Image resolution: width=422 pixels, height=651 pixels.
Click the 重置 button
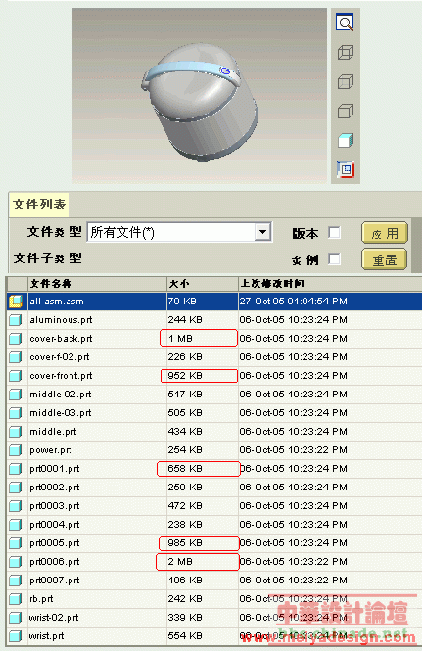coord(385,259)
